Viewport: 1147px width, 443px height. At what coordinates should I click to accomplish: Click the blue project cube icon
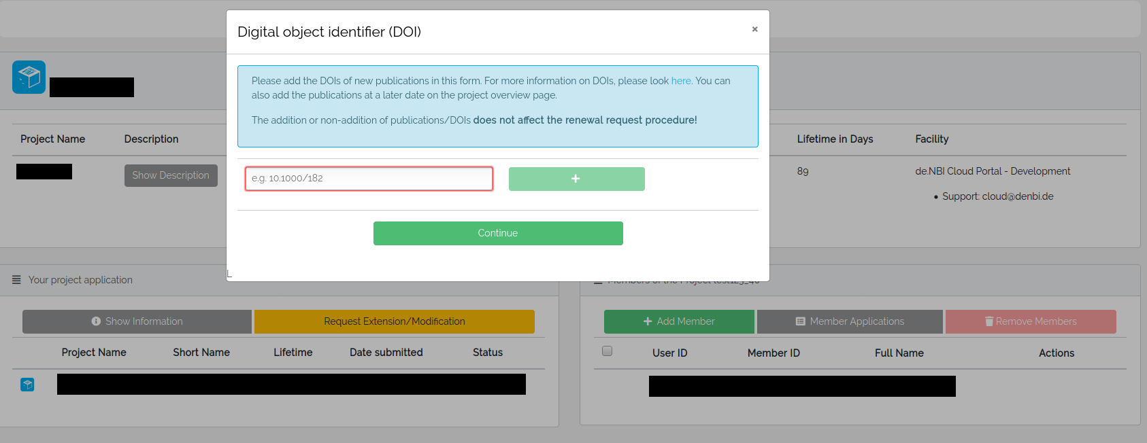[x=29, y=77]
